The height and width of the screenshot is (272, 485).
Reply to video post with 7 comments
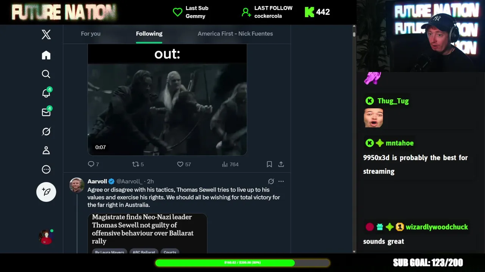(x=93, y=164)
